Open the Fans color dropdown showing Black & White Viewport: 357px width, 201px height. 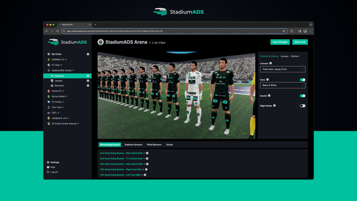(282, 85)
